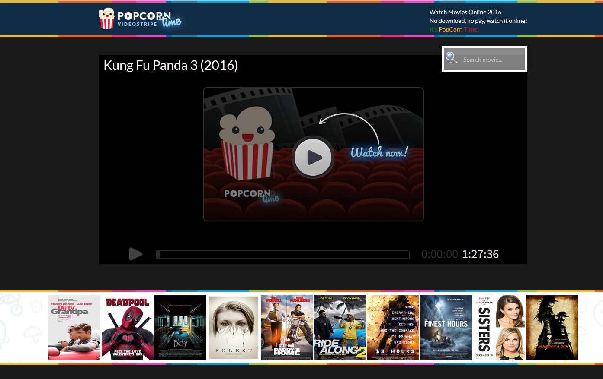Choose The Forest movie poster

click(x=234, y=328)
